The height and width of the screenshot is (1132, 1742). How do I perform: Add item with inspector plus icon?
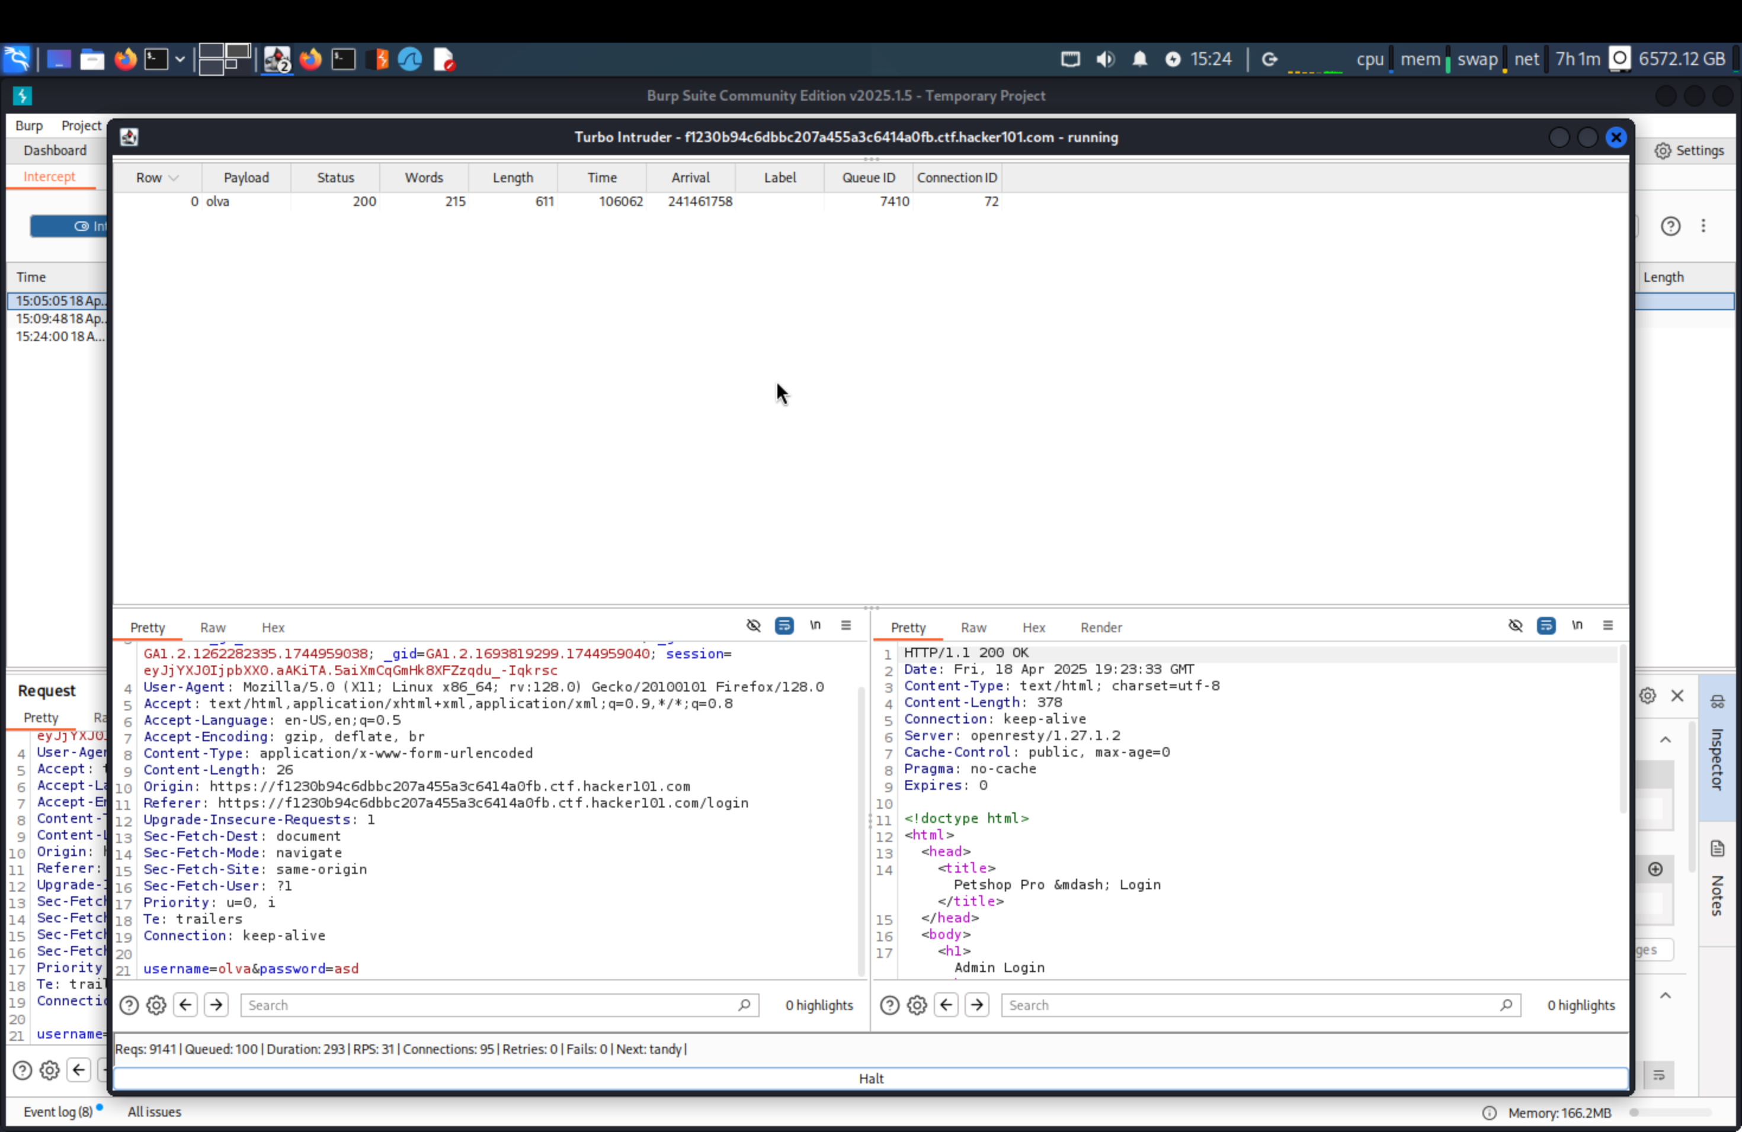tap(1655, 870)
